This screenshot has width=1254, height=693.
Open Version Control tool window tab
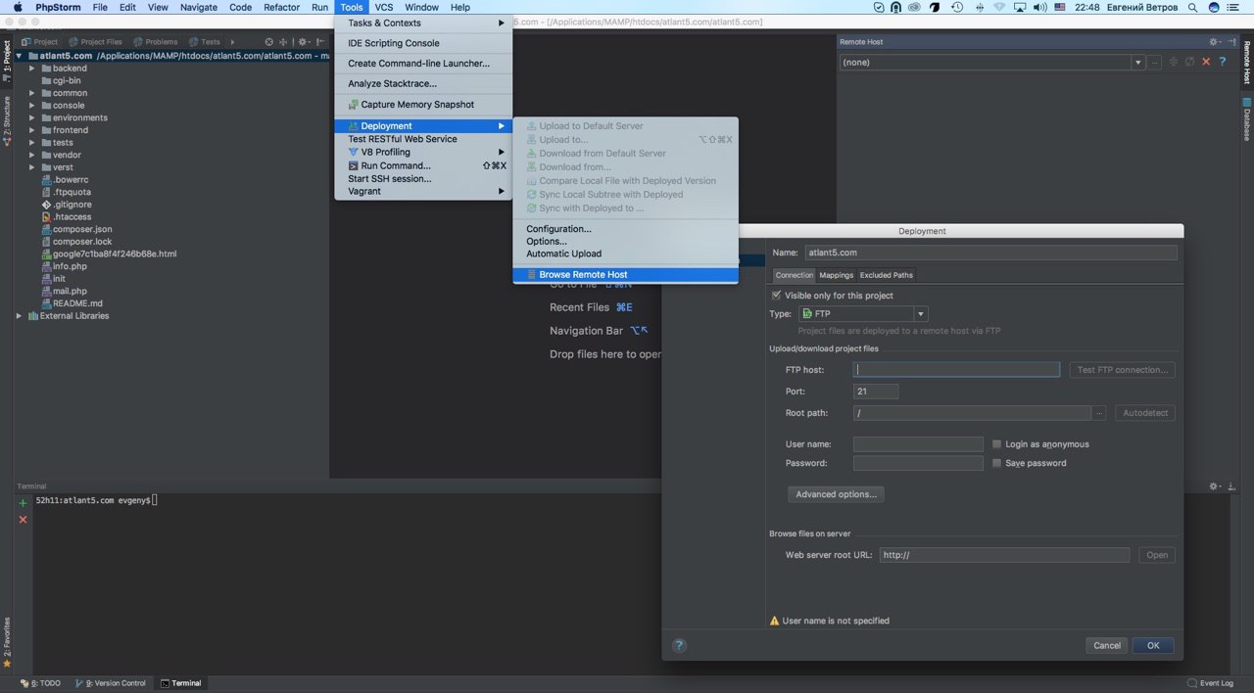[x=112, y=683]
